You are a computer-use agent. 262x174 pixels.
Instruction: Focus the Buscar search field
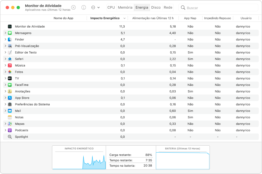(x=218, y=8)
